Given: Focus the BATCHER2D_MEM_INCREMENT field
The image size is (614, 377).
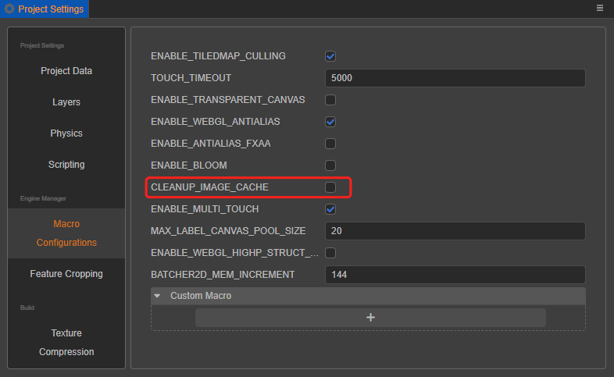Looking at the screenshot, I should [455, 275].
